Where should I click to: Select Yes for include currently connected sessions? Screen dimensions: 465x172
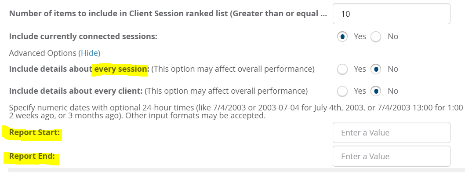pos(342,37)
